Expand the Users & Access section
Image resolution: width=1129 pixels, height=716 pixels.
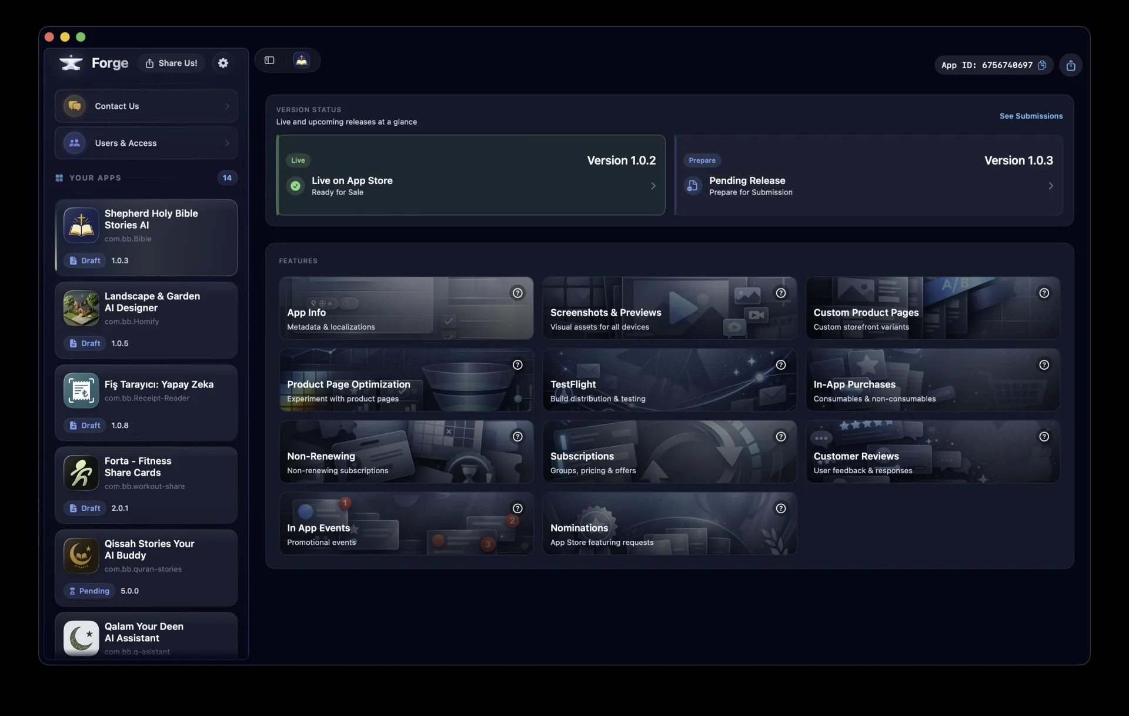pos(146,143)
